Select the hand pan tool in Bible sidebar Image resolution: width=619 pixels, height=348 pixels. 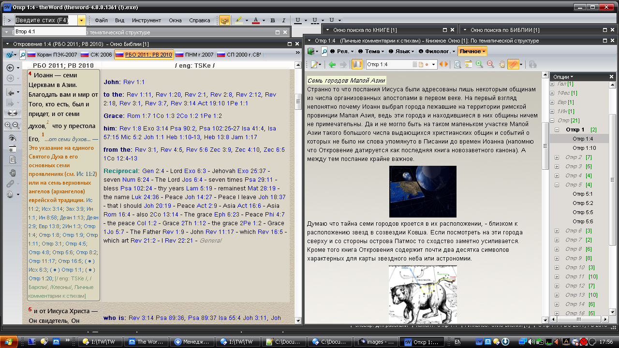point(12,173)
